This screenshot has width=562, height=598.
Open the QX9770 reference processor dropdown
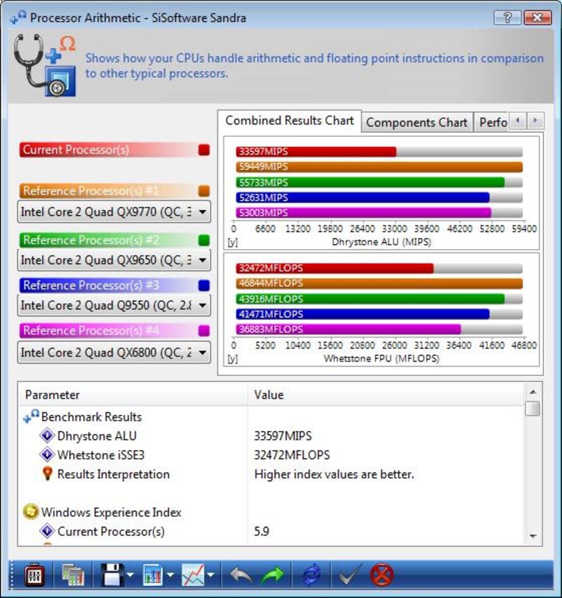click(x=114, y=212)
